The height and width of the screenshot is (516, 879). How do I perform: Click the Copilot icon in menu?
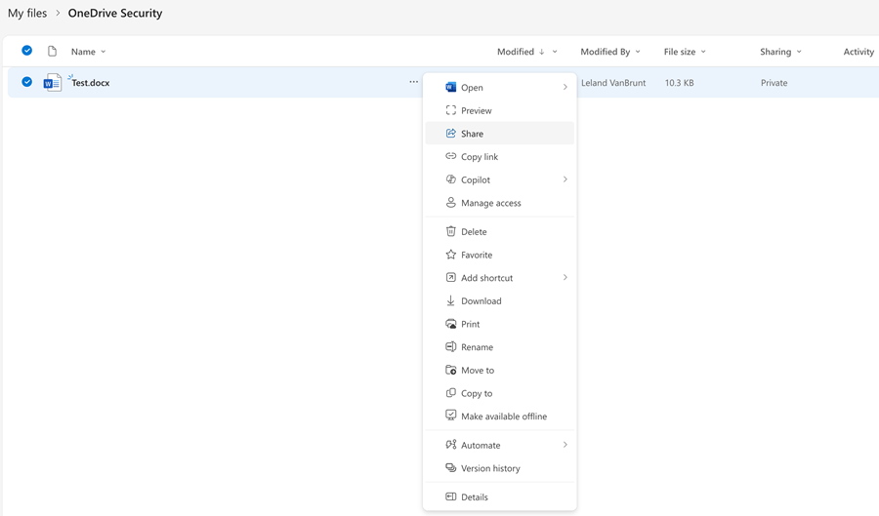coord(450,179)
